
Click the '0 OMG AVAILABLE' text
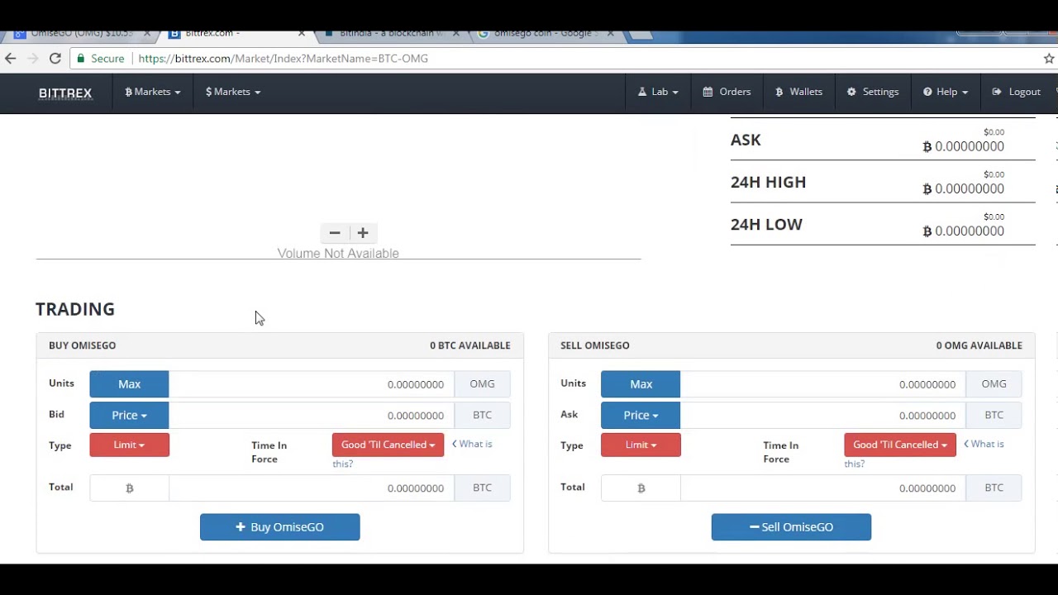[x=979, y=345]
